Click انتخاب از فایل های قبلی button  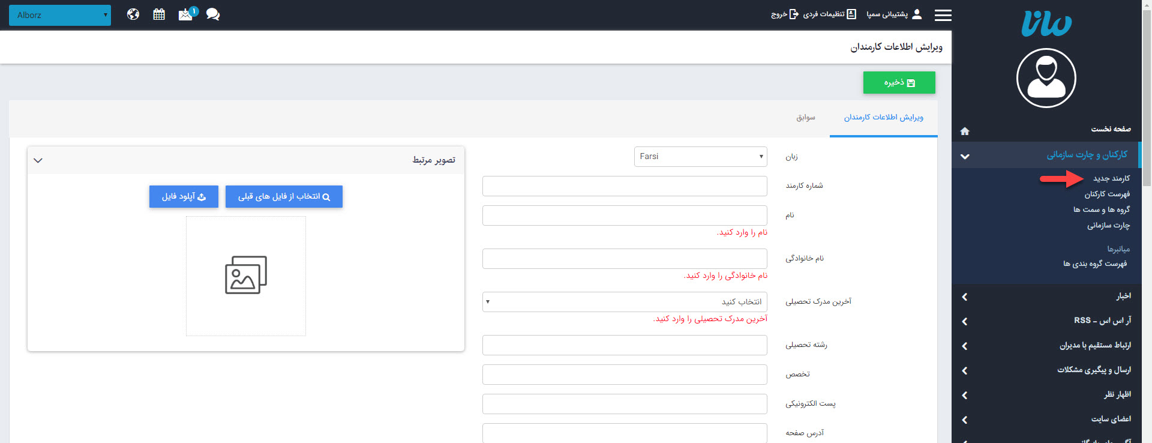[x=284, y=197]
